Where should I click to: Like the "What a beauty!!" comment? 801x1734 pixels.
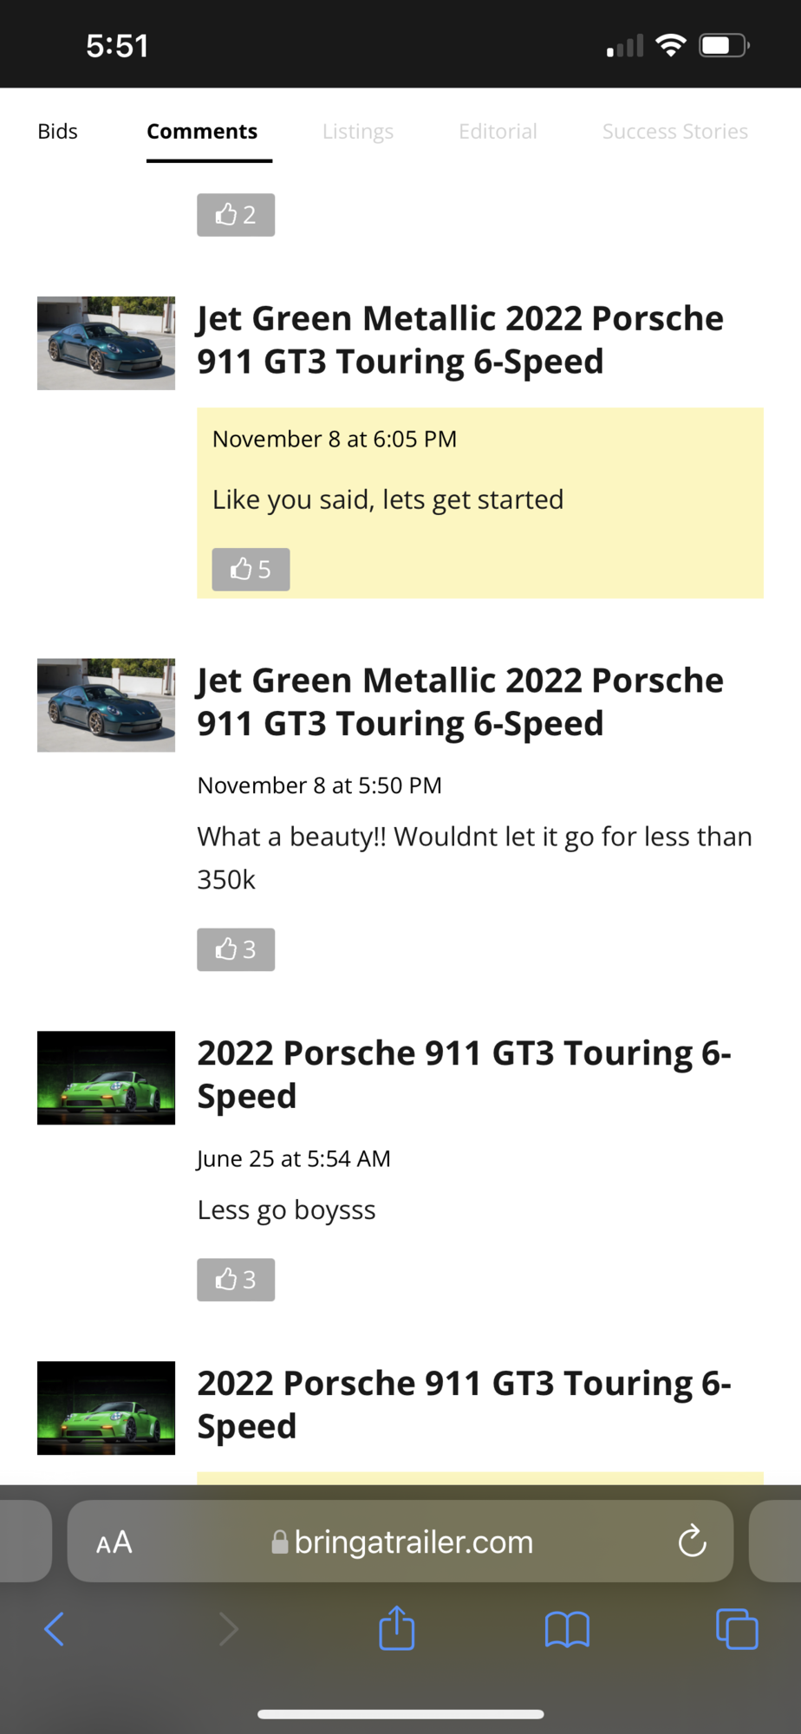[x=236, y=949]
